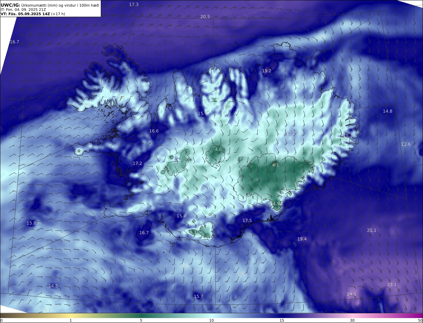Click the forecast offset '(+17 h)'

(58, 14)
